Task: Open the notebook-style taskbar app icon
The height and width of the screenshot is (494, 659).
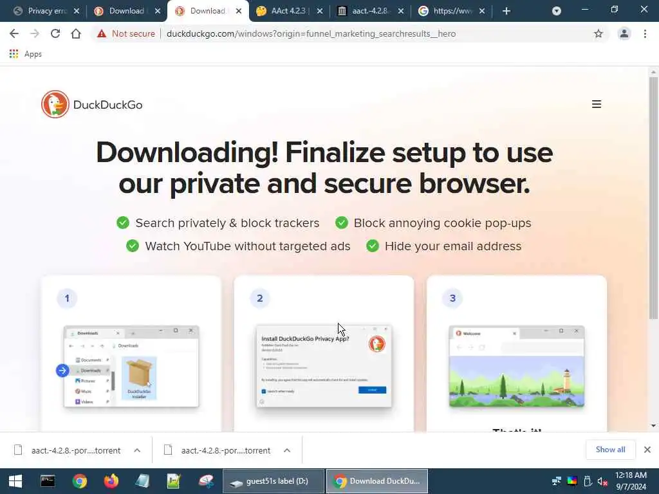Action: pyautogui.click(x=142, y=481)
